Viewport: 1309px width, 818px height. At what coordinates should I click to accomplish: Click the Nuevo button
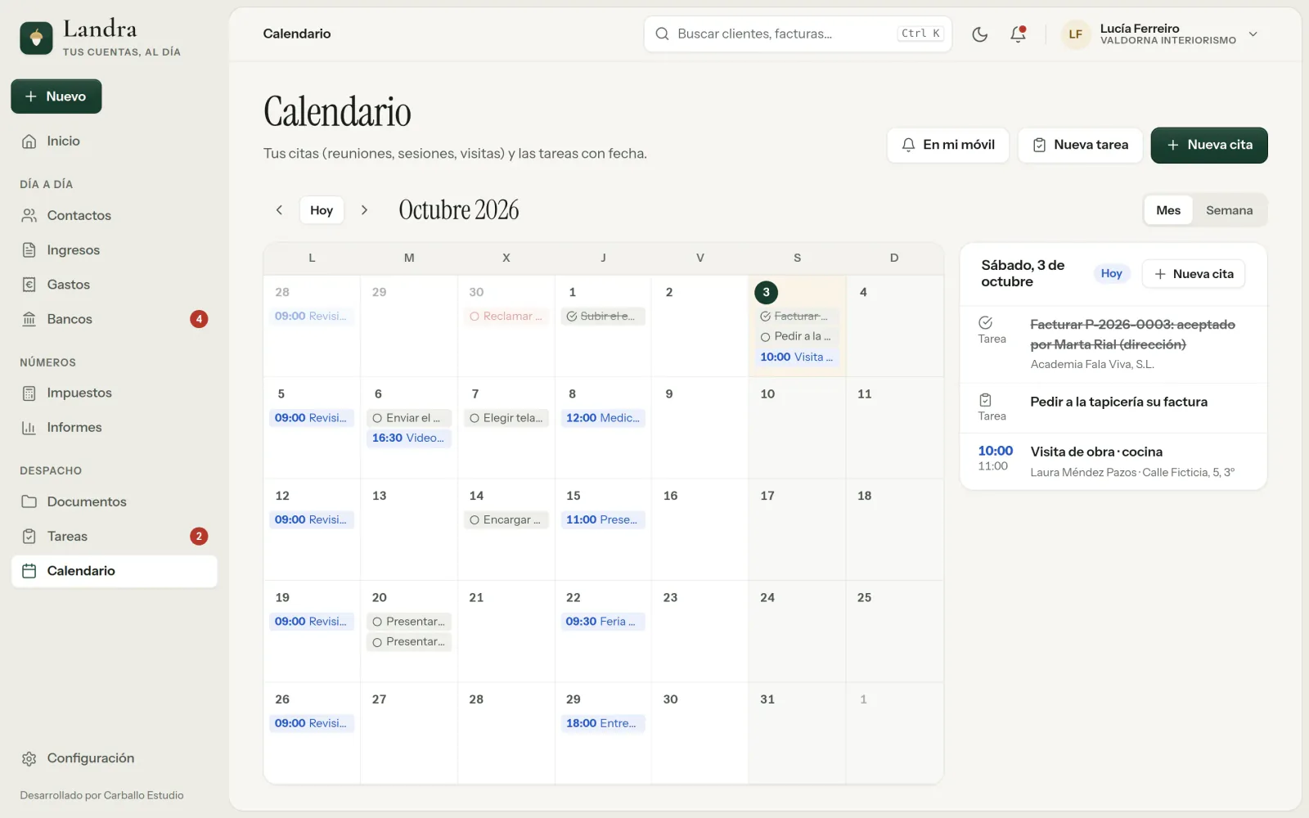click(x=56, y=97)
